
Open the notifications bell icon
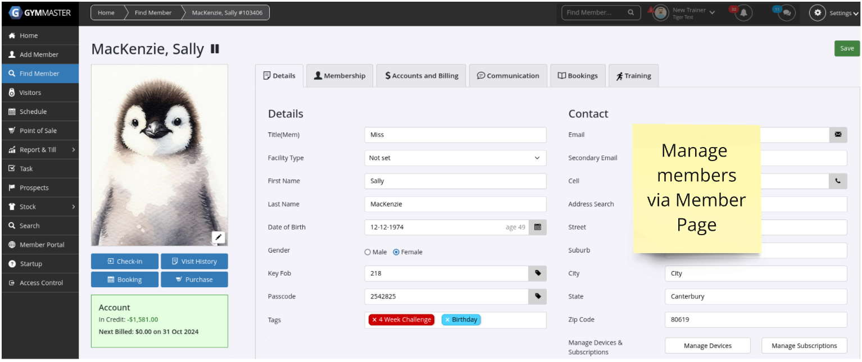[743, 13]
